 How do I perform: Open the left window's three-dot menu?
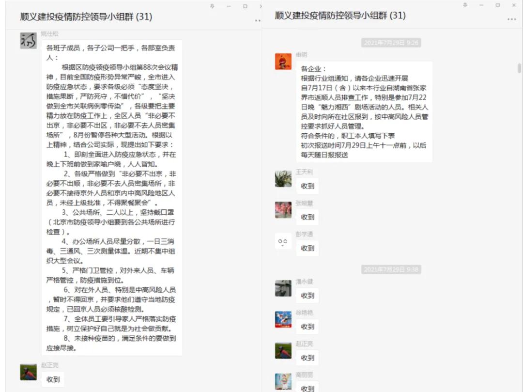tap(258, 20)
